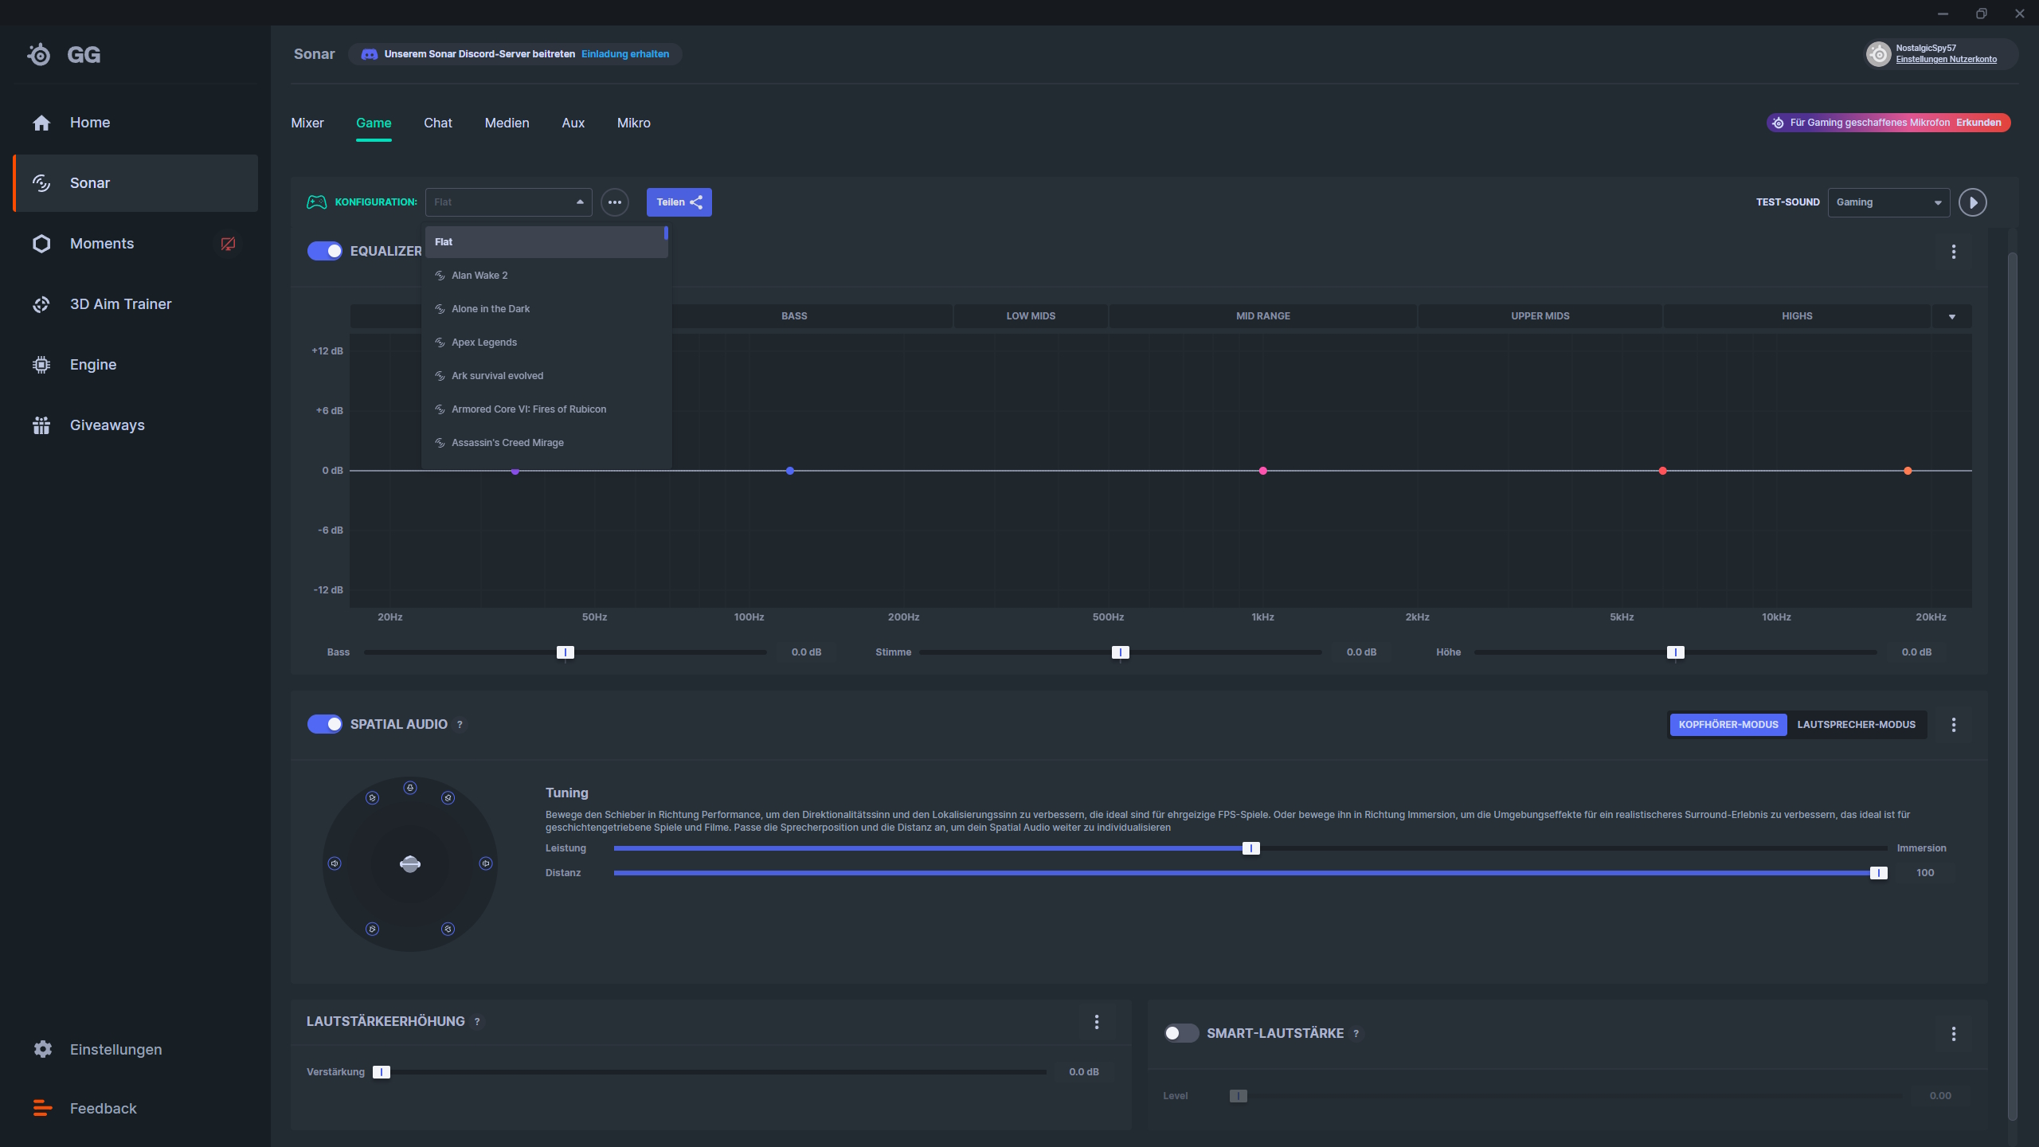Open the configuration options ellipsis button
This screenshot has height=1147, width=2039.
614,202
